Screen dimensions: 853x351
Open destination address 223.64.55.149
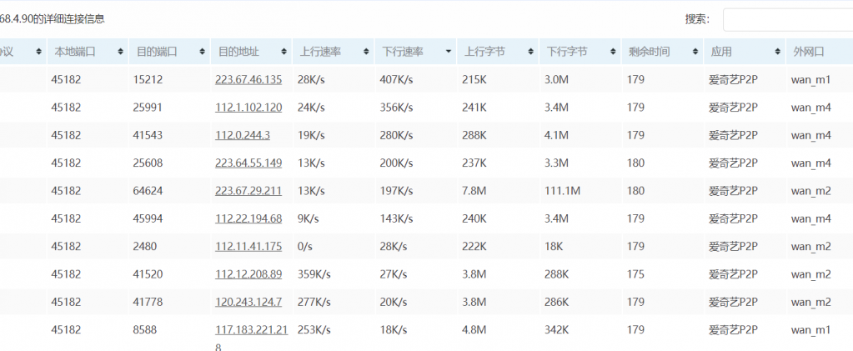[x=248, y=163]
